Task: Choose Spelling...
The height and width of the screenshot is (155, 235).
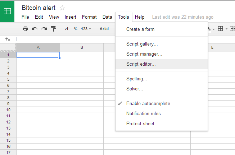Action: click(162, 79)
